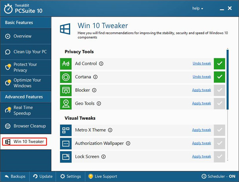239x182 pixels.
Task: Click the Metro X Theme icon
Action: (x=66, y=130)
